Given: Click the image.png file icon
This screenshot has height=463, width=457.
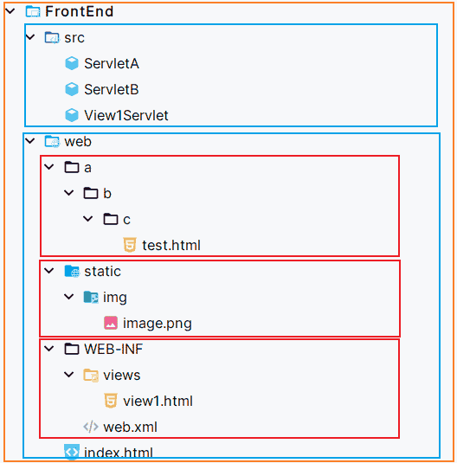Looking at the screenshot, I should tap(111, 323).
